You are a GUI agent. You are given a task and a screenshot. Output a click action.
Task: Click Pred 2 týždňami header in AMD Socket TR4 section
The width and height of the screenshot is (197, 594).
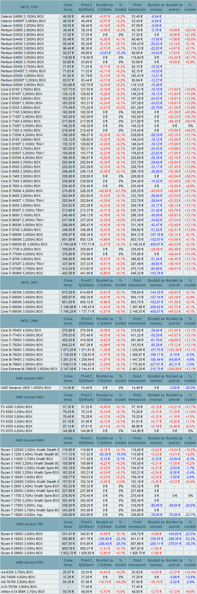86,524
